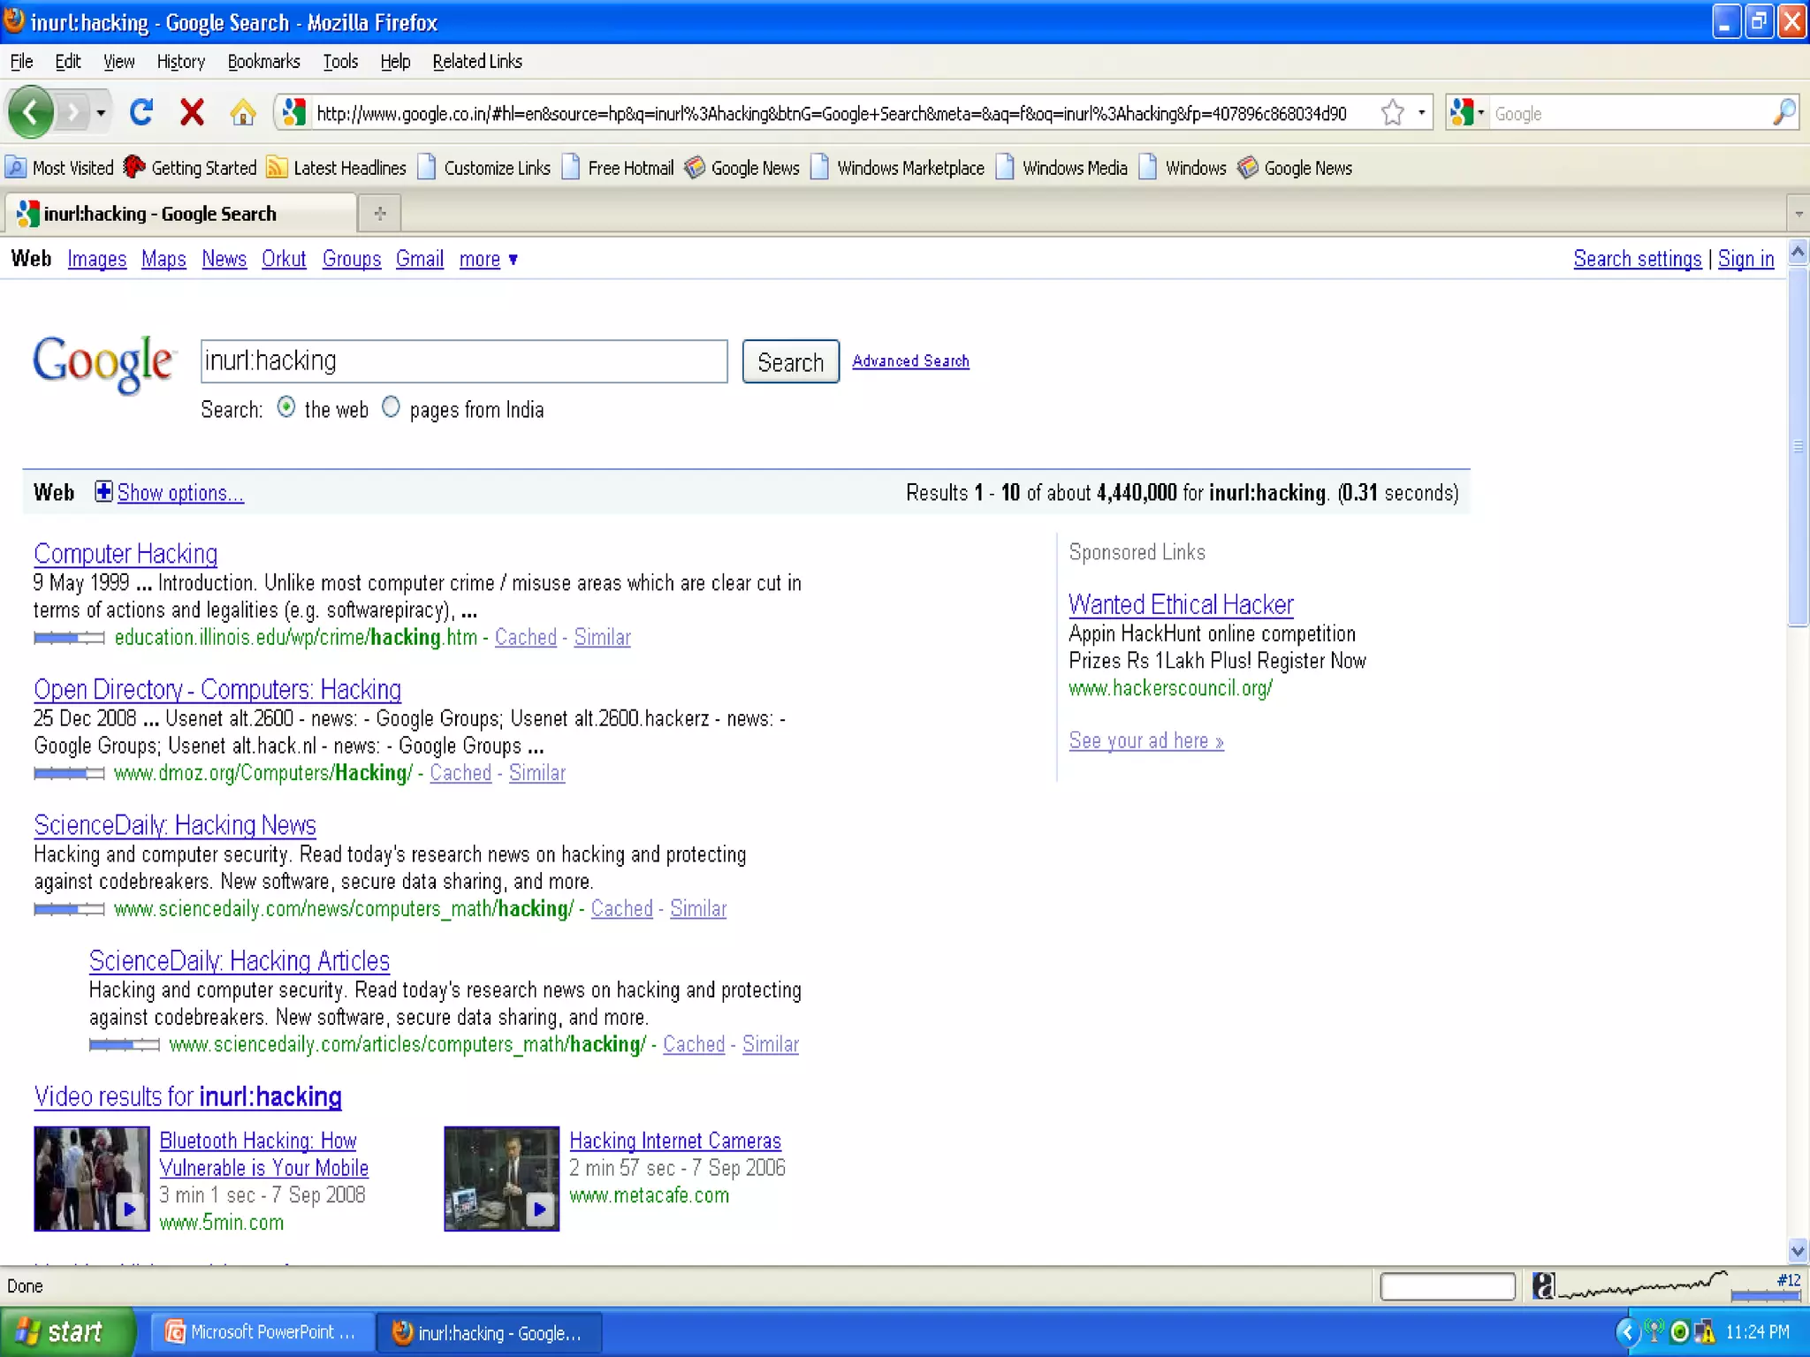Open a new tab with plus icon

(380, 214)
